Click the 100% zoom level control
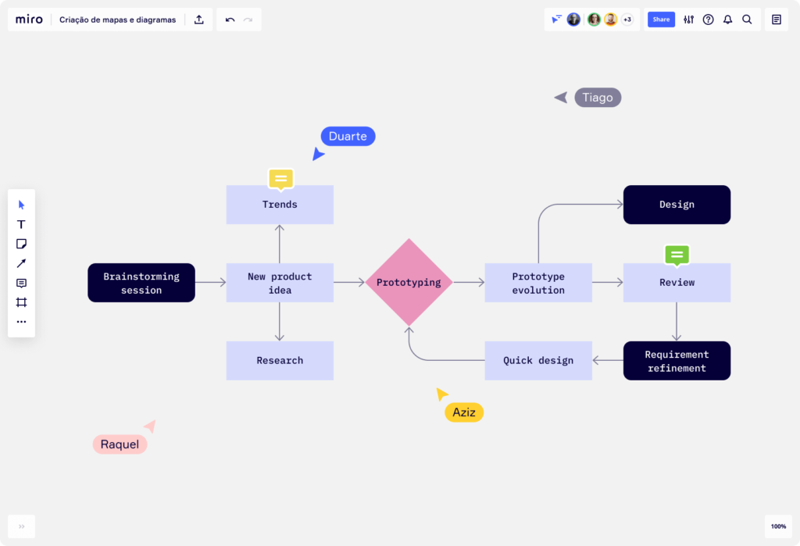 (778, 526)
